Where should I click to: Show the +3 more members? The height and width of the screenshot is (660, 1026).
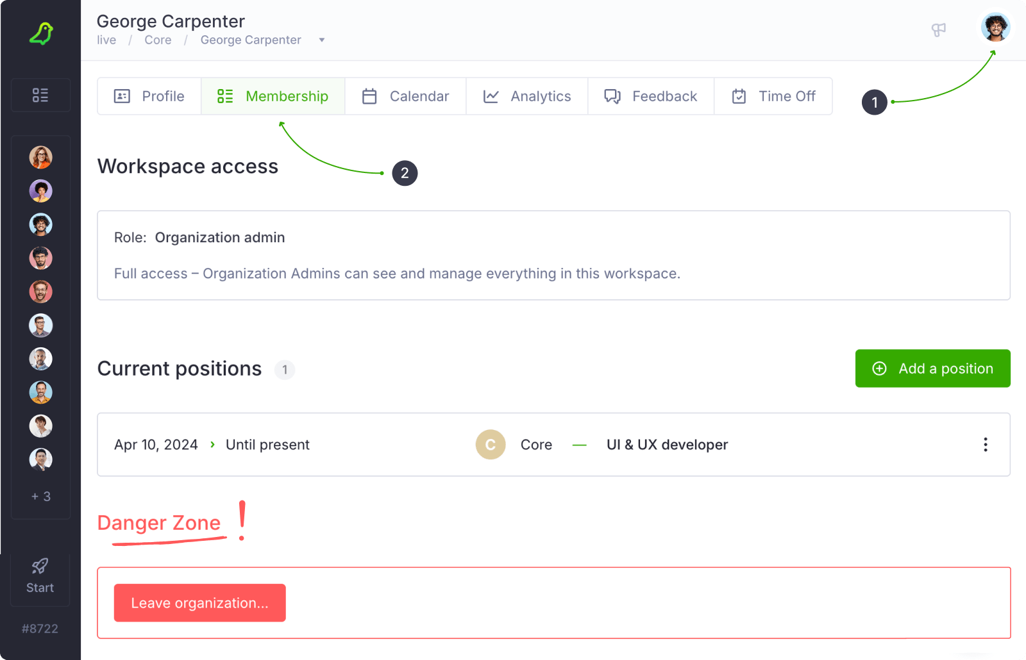40,497
